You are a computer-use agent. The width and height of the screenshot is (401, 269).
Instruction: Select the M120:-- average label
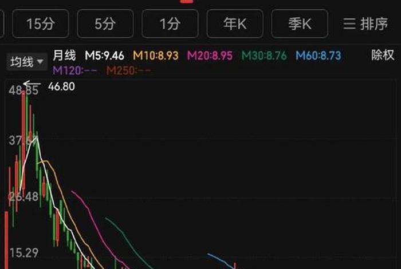click(75, 70)
